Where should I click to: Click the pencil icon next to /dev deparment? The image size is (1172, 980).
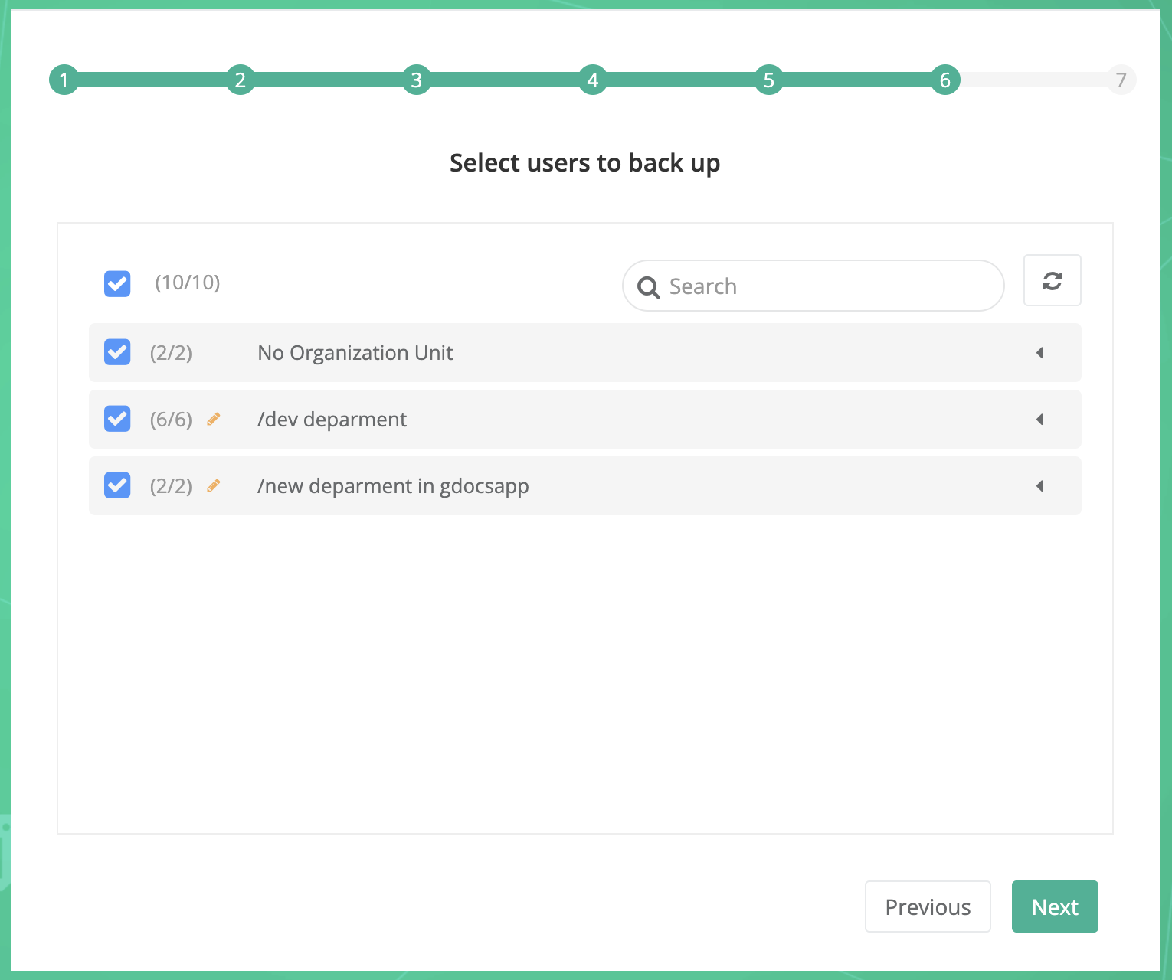[x=214, y=419]
